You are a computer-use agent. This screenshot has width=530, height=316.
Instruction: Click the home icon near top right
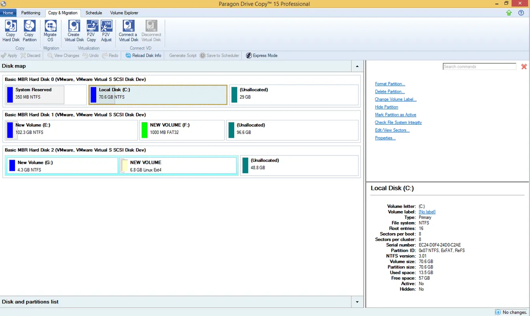(x=509, y=13)
